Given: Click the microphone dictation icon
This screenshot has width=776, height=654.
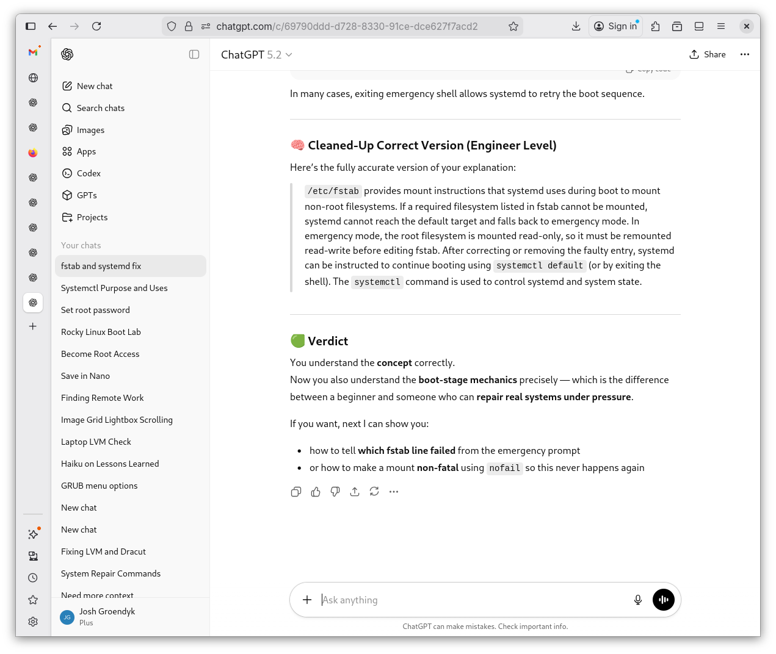Looking at the screenshot, I should [638, 600].
